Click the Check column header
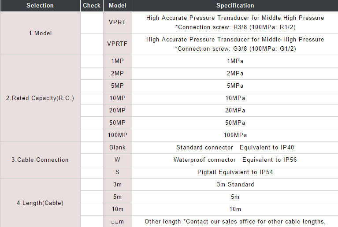 click(x=92, y=6)
